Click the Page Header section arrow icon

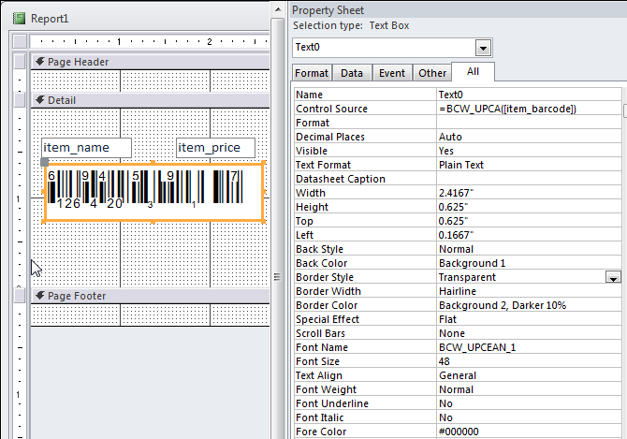coord(40,62)
